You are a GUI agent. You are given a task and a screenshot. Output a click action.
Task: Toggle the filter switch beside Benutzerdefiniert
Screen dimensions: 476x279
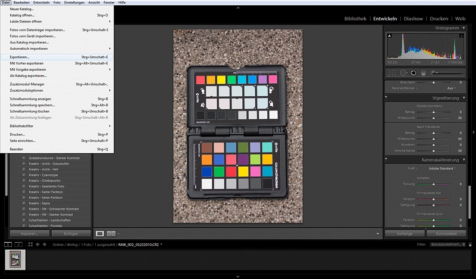pyautogui.click(x=470, y=245)
